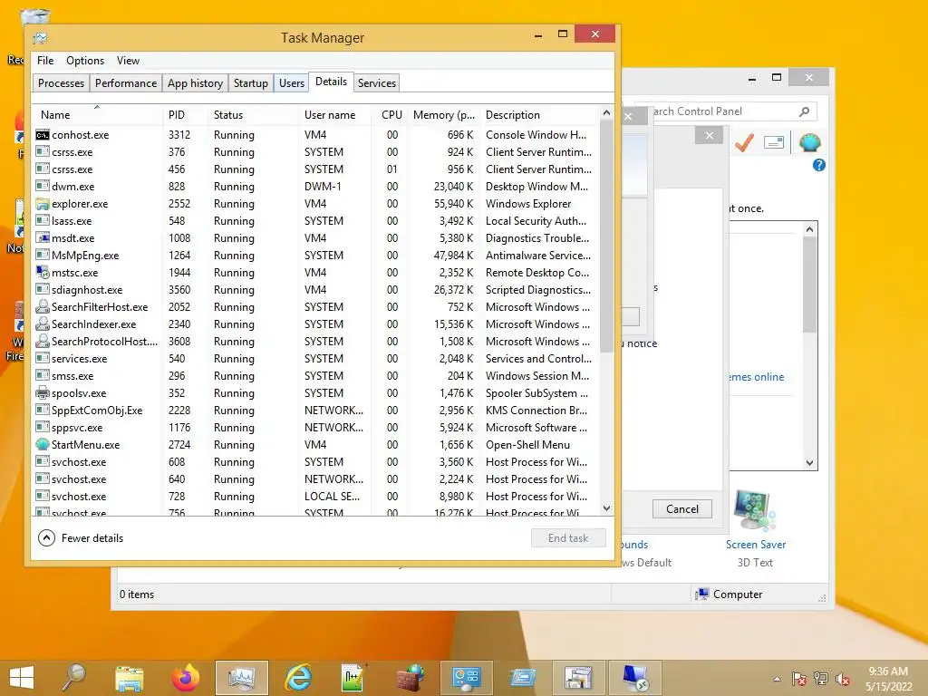The height and width of the screenshot is (696, 928).
Task: Click theme list scrollbar up arrow
Action: [810, 229]
